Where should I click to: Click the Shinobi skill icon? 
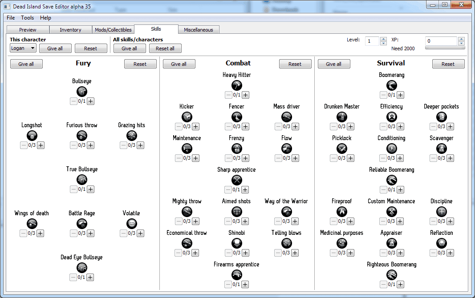237,243
